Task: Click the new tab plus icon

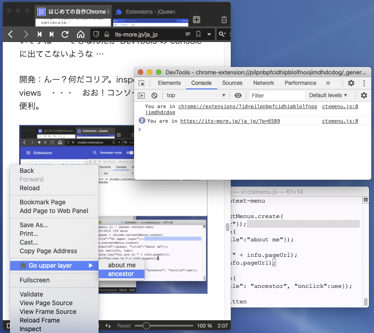Action: (196, 20)
